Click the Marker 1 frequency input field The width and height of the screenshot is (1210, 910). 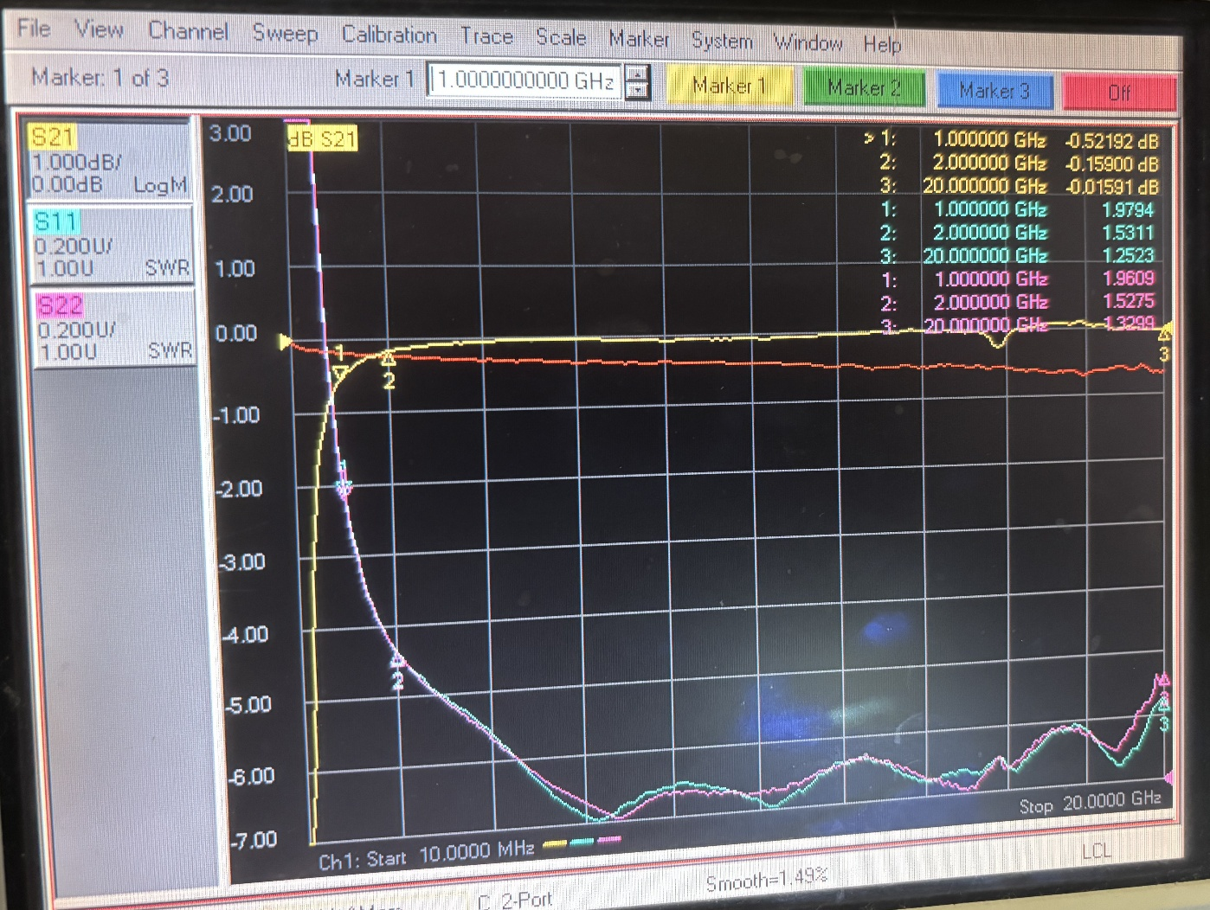tap(525, 81)
